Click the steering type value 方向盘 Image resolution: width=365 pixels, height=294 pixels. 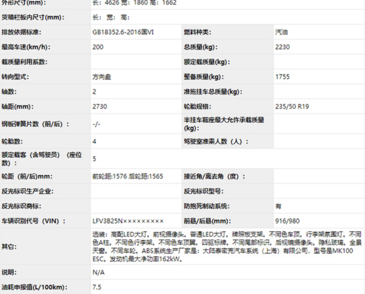pos(101,77)
